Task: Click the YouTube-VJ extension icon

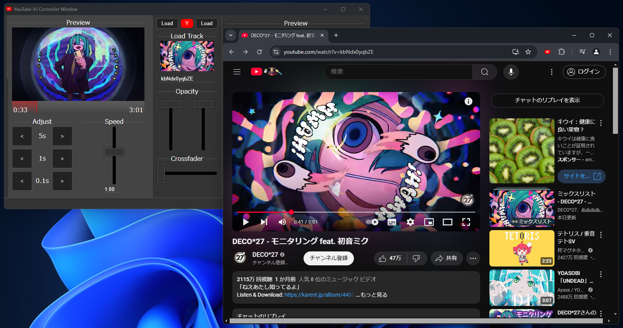Action: [547, 52]
